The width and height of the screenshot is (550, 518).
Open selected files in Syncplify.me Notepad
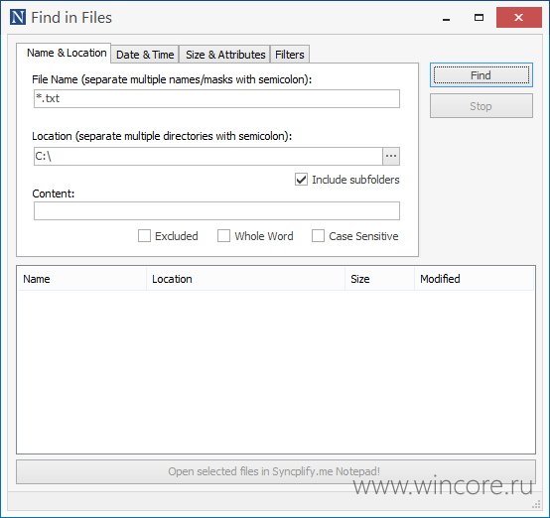[x=276, y=472]
